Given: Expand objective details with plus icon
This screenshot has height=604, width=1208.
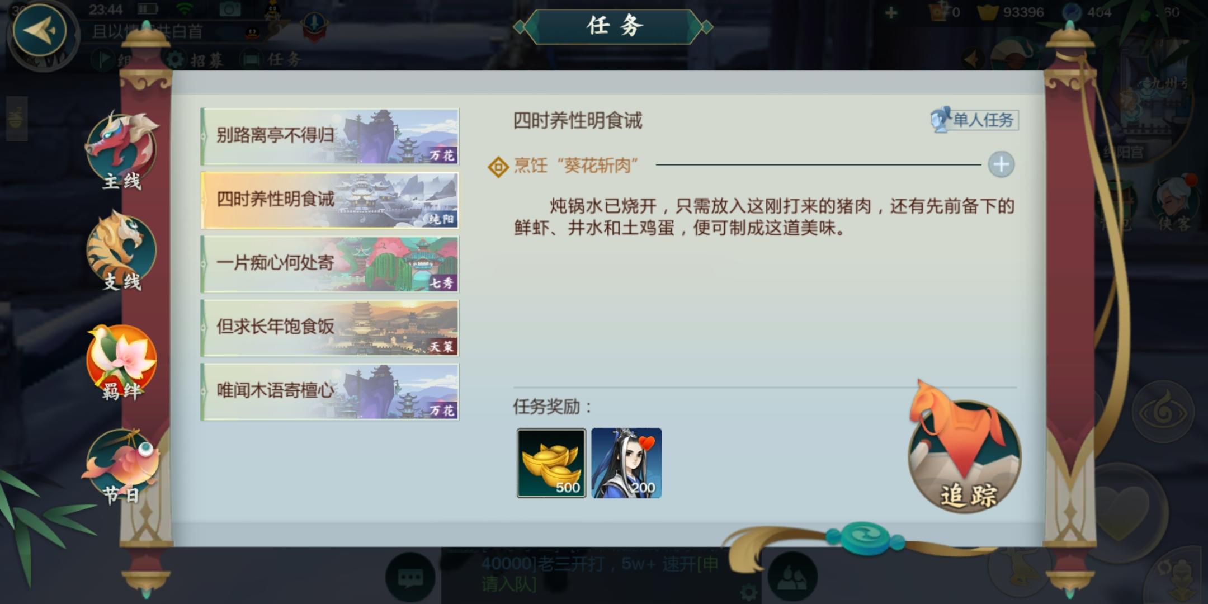Looking at the screenshot, I should pos(1001,164).
